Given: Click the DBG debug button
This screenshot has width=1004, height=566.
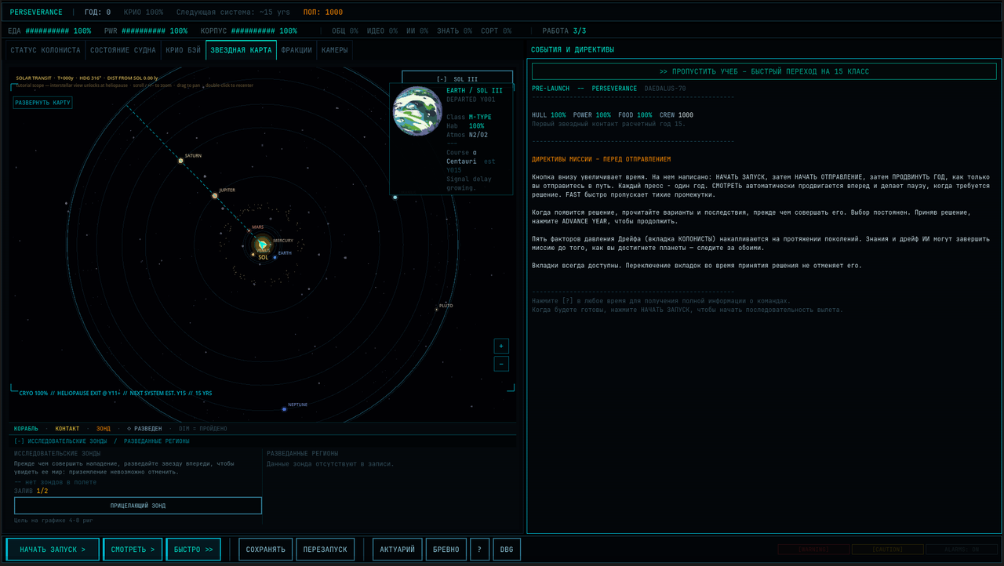Looking at the screenshot, I should point(507,550).
